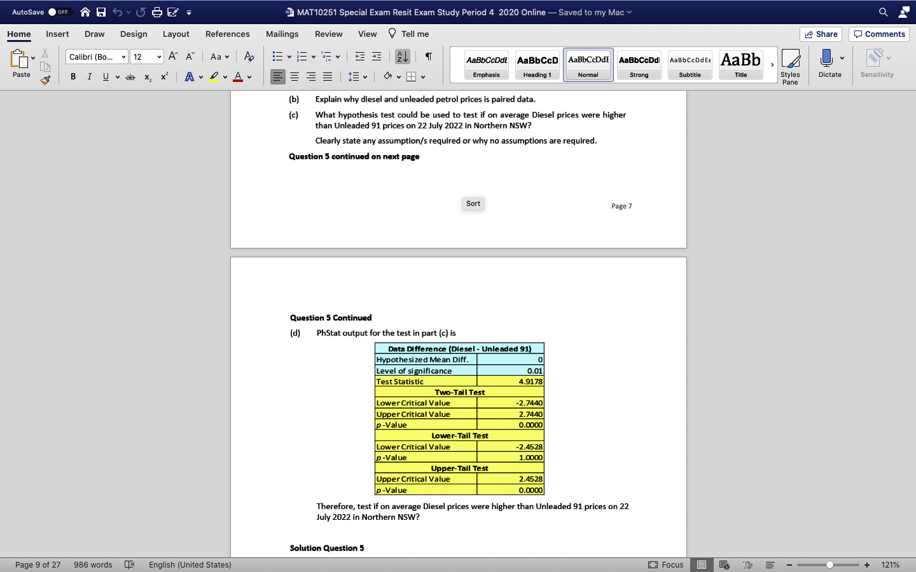916x572 pixels.
Task: Open the Styles Pane
Action: (x=790, y=65)
